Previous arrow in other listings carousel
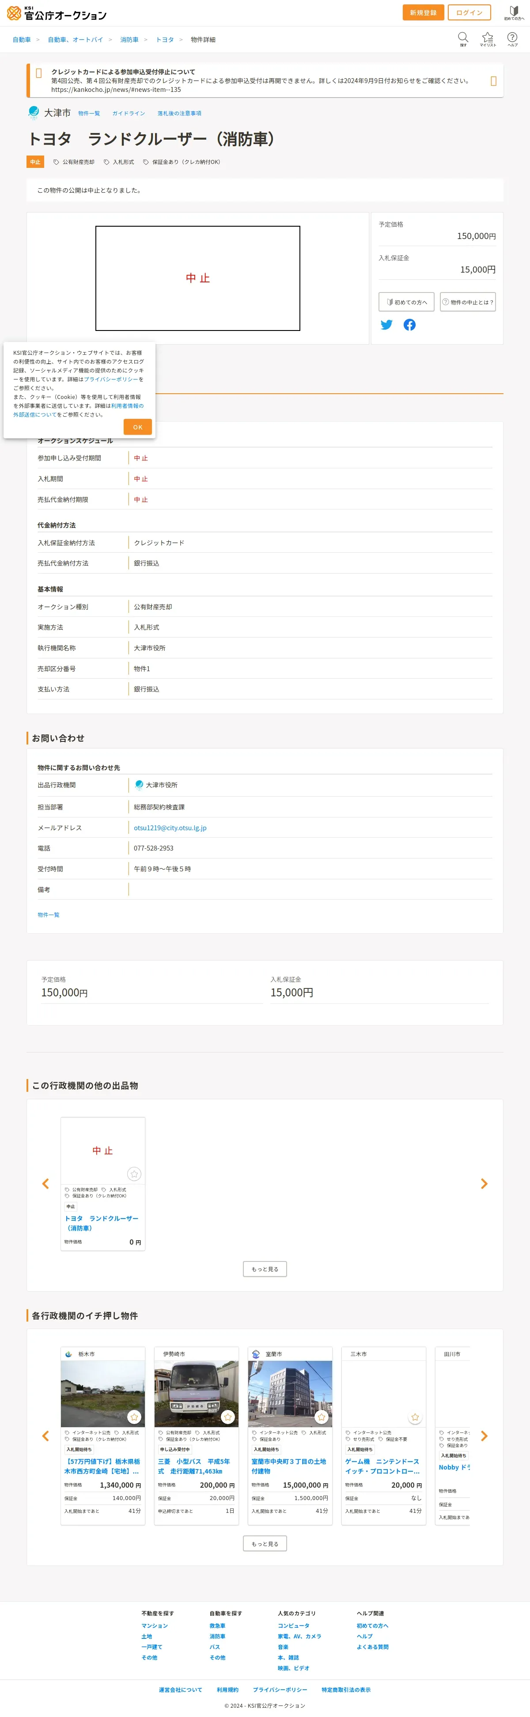The image size is (530, 1717). click(x=45, y=1184)
